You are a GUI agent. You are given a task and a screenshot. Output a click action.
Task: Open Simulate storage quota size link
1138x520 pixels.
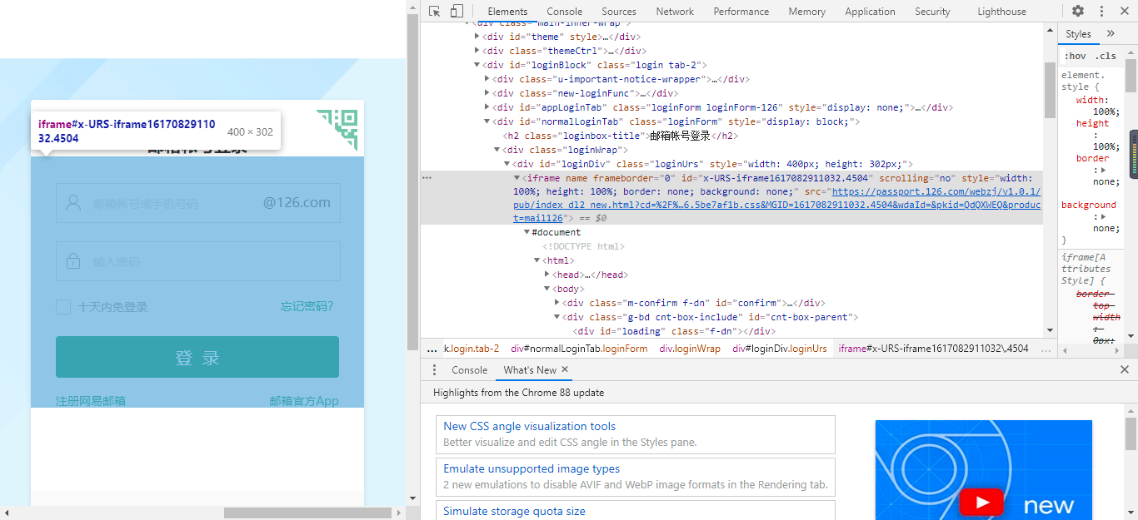[x=514, y=512]
